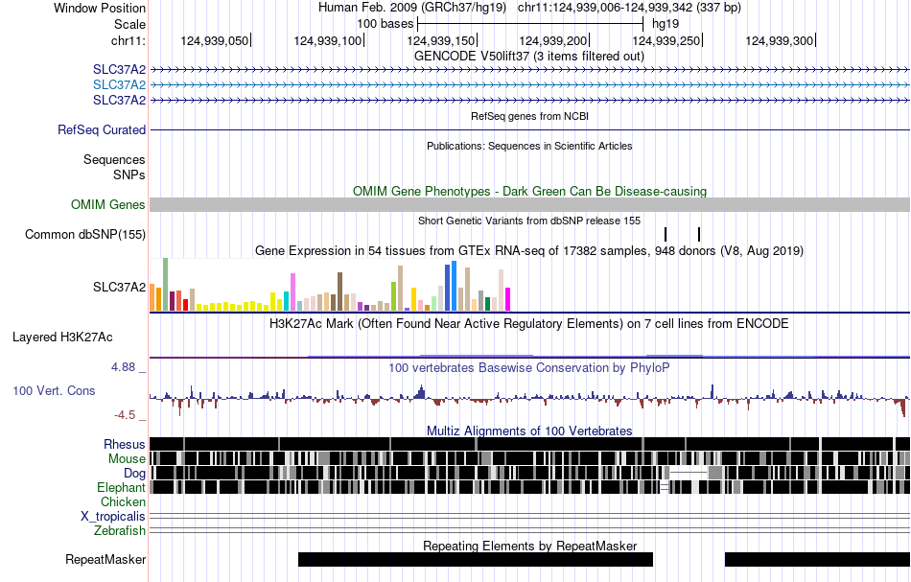Click 'Multiz Alignments of 100 Vertebrates' title
The image size is (911, 582).
529,431
